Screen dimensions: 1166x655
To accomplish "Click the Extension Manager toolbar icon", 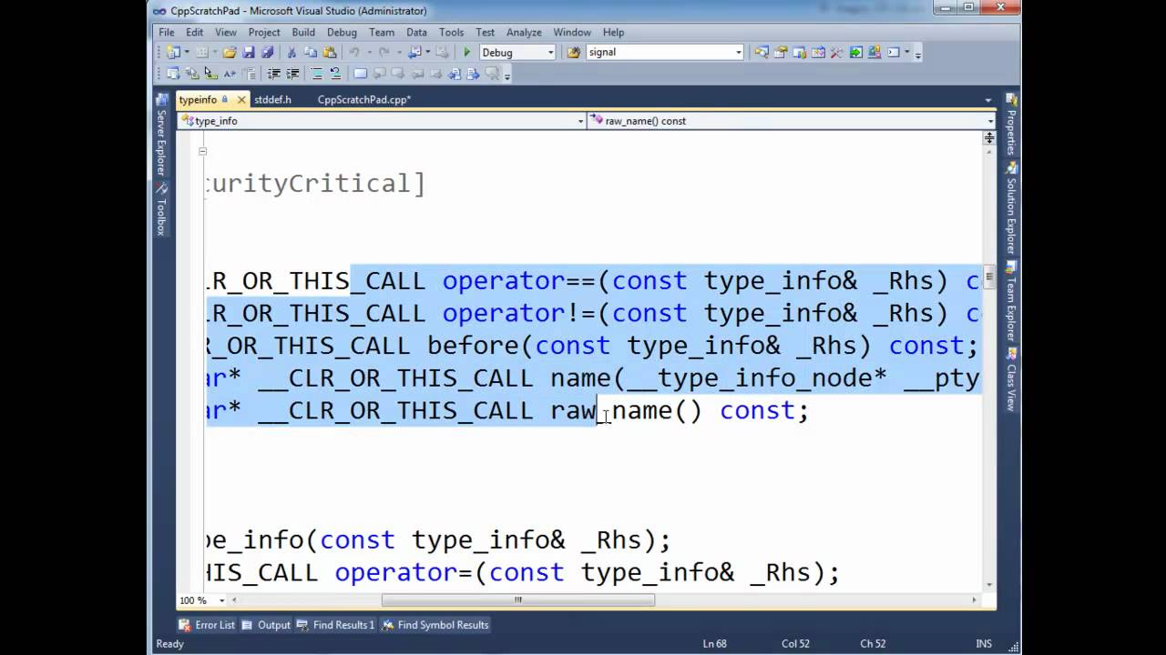I will pyautogui.click(x=874, y=53).
